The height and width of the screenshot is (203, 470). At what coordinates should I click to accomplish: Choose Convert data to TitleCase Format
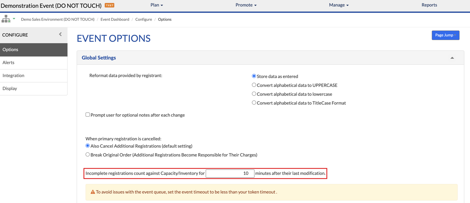tap(254, 103)
